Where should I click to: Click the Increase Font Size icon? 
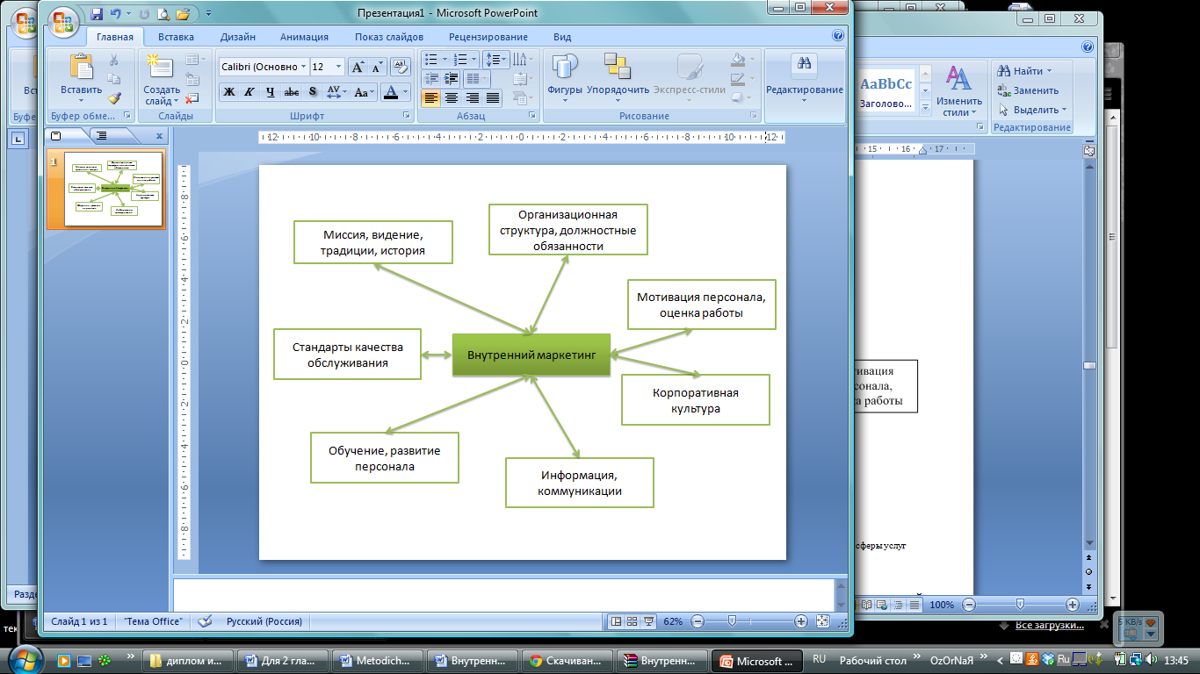(x=358, y=67)
